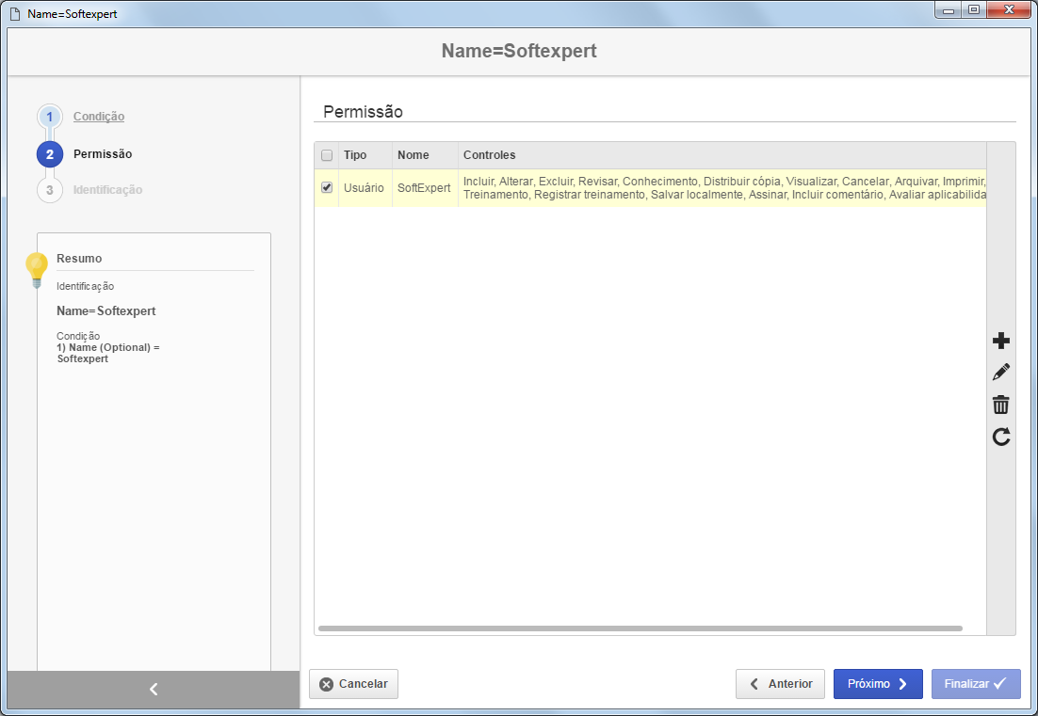Click the Anterior button
Viewport: 1038px width, 716px height.
(781, 684)
